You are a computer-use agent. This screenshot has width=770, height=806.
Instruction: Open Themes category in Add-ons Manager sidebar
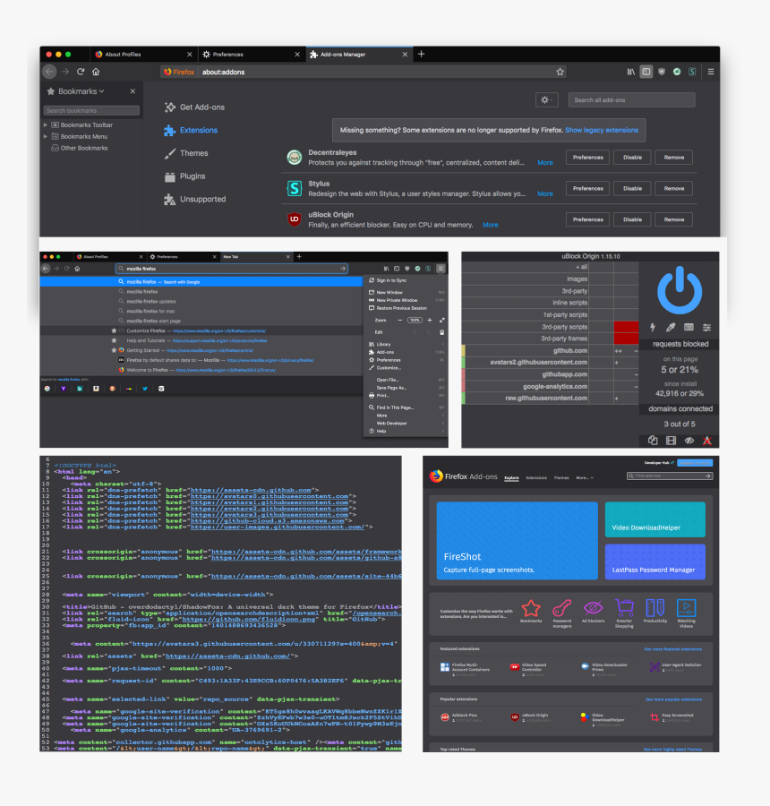pyautogui.click(x=185, y=153)
